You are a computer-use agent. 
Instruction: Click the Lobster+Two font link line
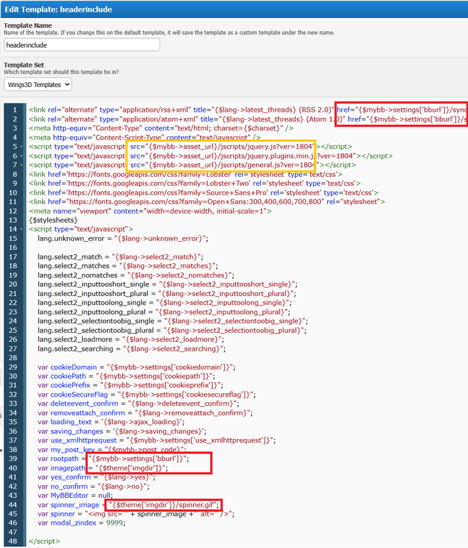(195, 184)
